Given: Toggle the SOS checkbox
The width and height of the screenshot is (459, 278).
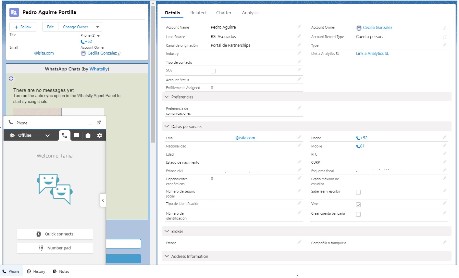Looking at the screenshot, I should [213, 71].
